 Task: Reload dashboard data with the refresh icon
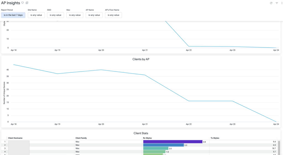271,3
